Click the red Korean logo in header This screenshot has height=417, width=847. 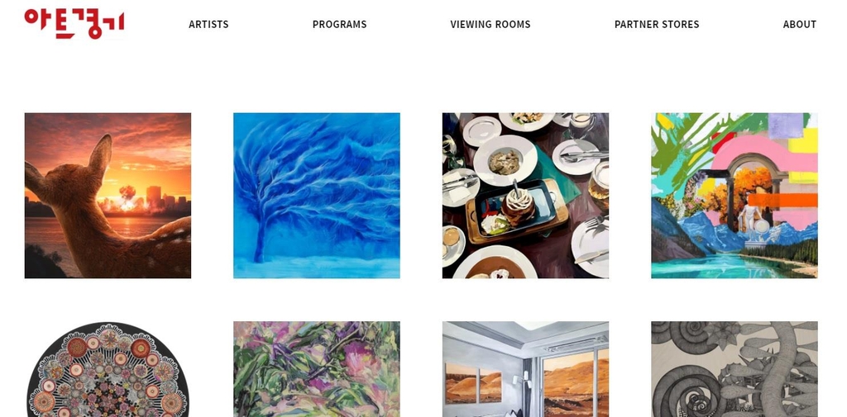pos(74,24)
